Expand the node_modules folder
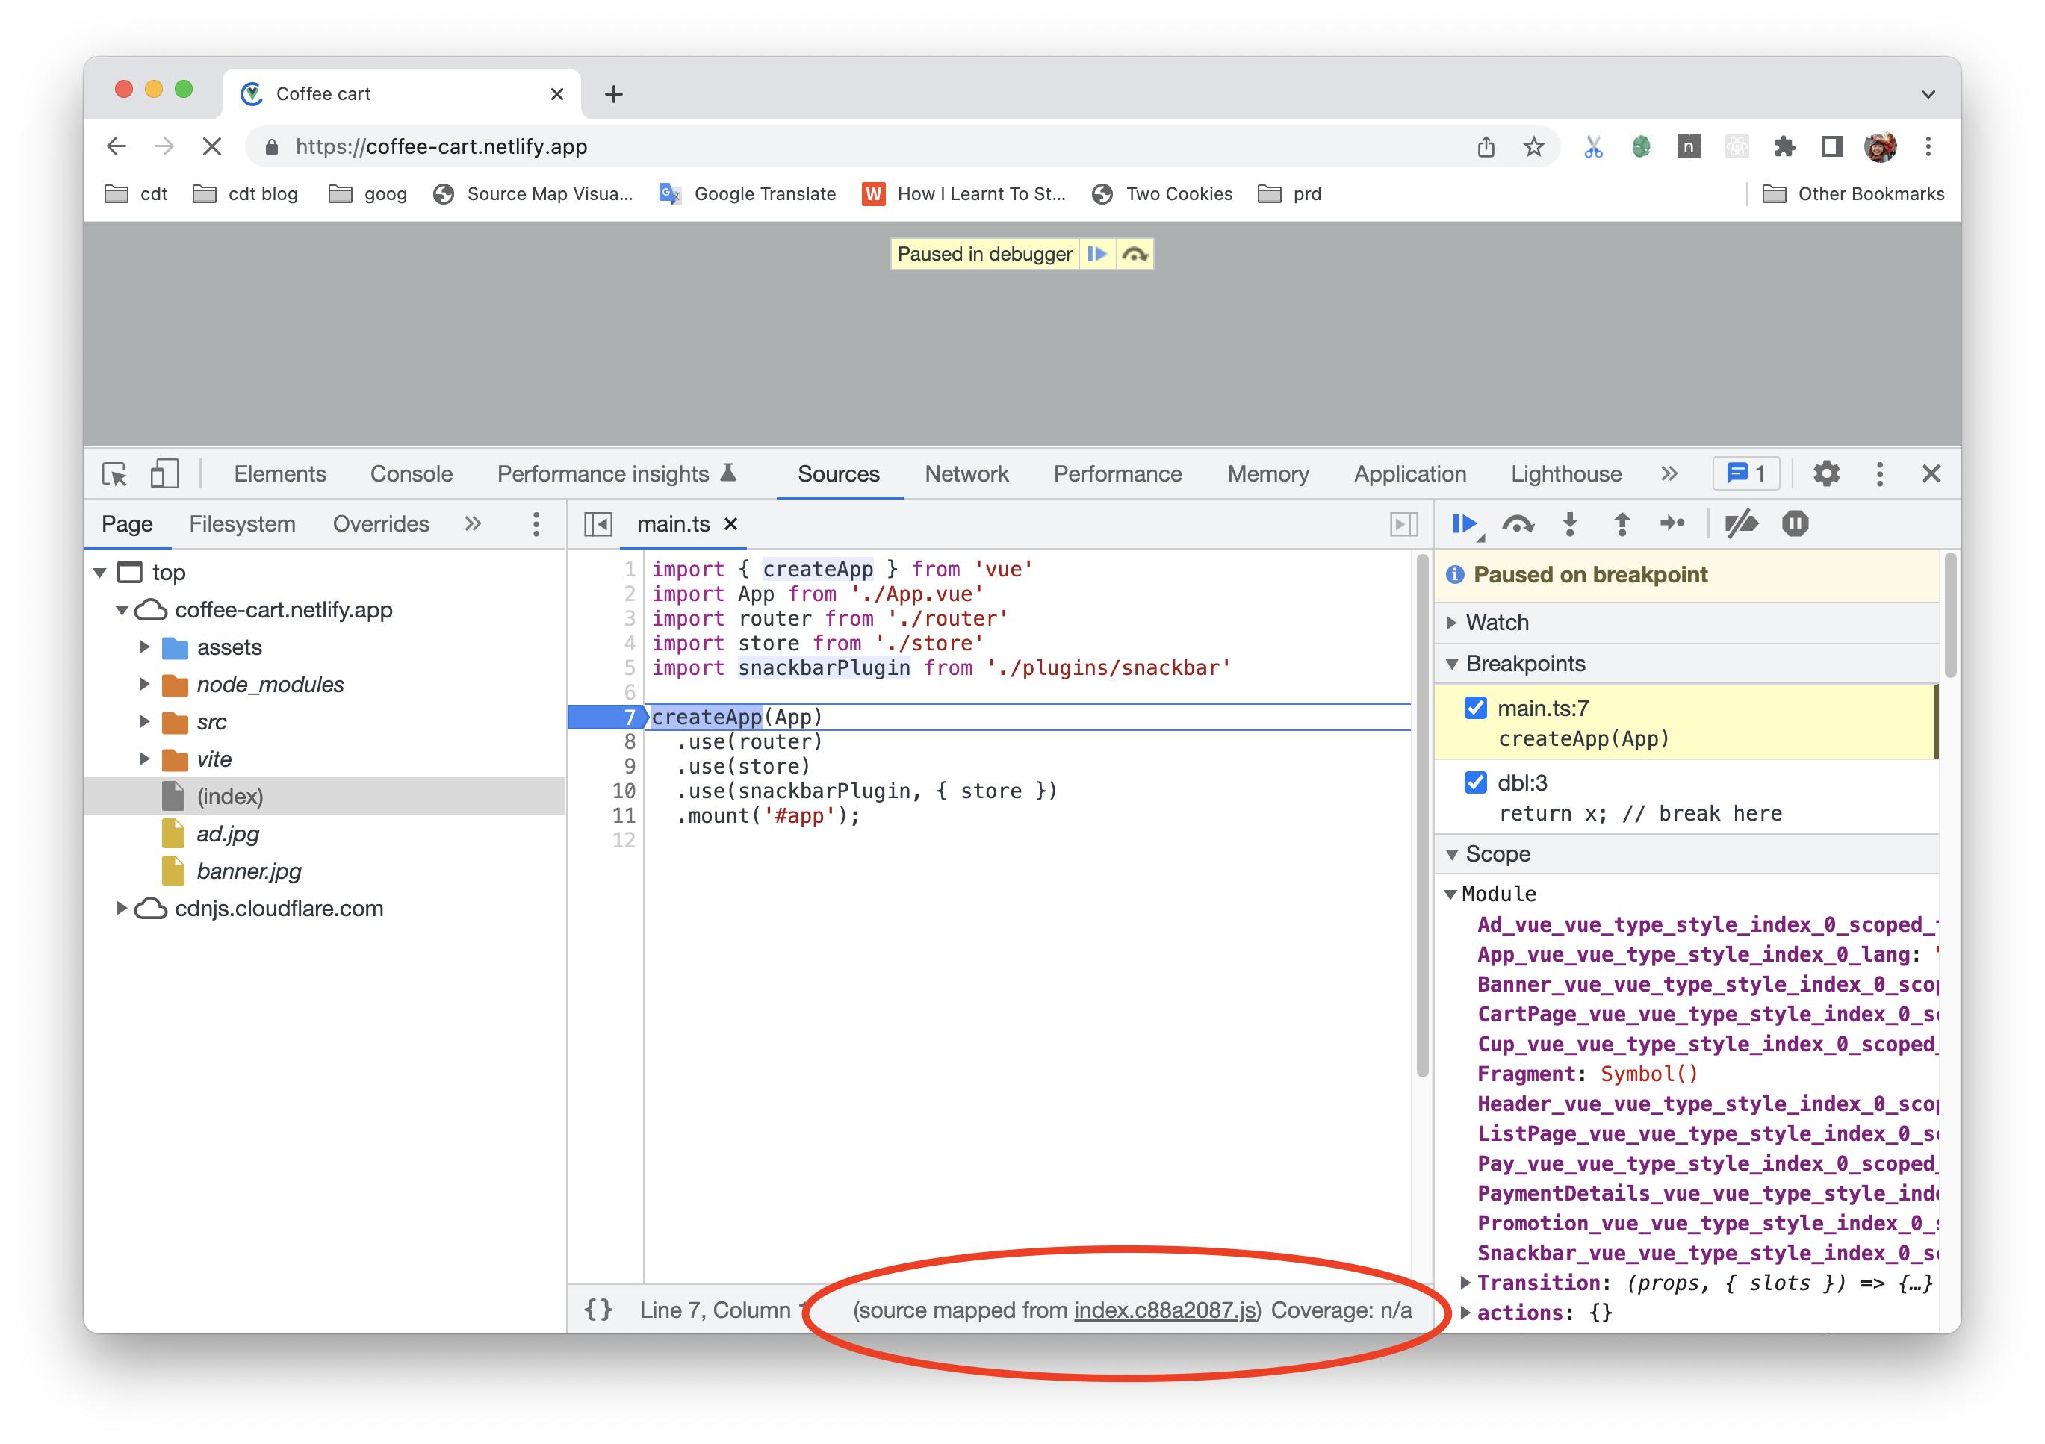Viewport: 2045px width, 1444px height. 144,685
